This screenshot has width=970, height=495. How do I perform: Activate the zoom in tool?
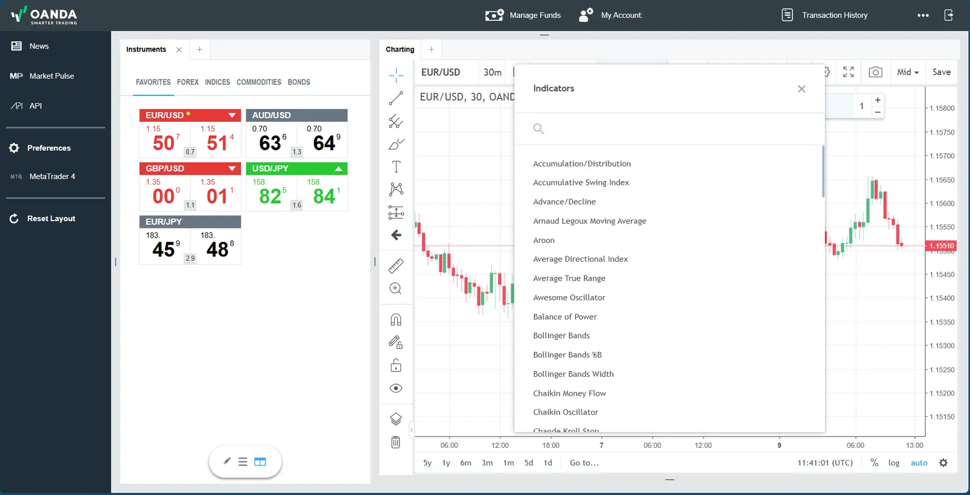[x=396, y=288]
